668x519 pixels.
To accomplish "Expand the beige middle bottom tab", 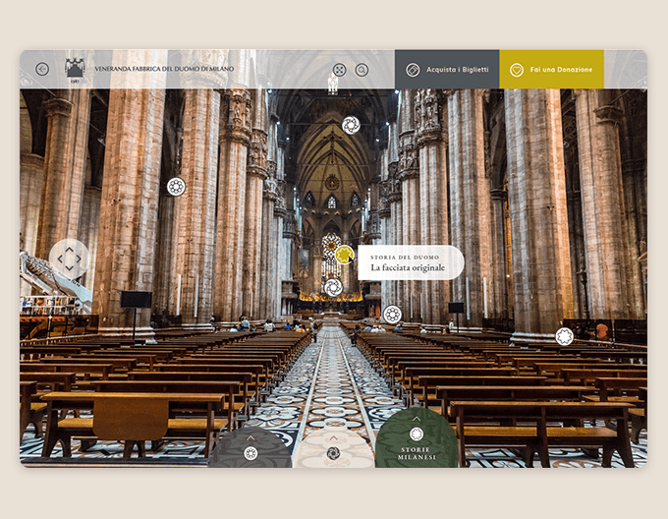I will [333, 449].
